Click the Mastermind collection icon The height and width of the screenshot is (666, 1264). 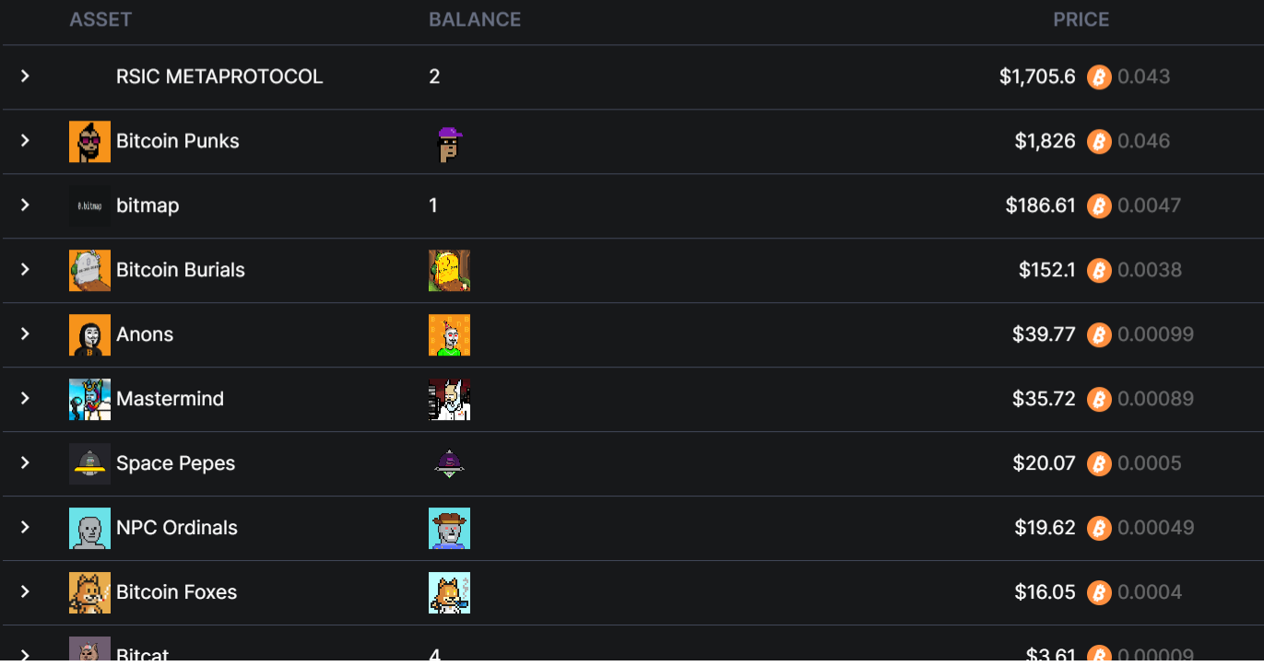89,399
